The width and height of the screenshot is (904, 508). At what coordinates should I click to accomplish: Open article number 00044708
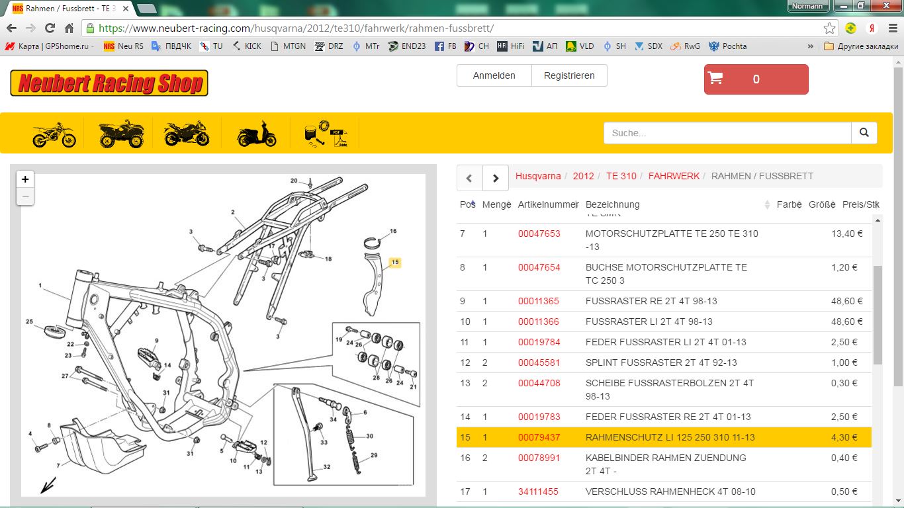[x=539, y=383]
